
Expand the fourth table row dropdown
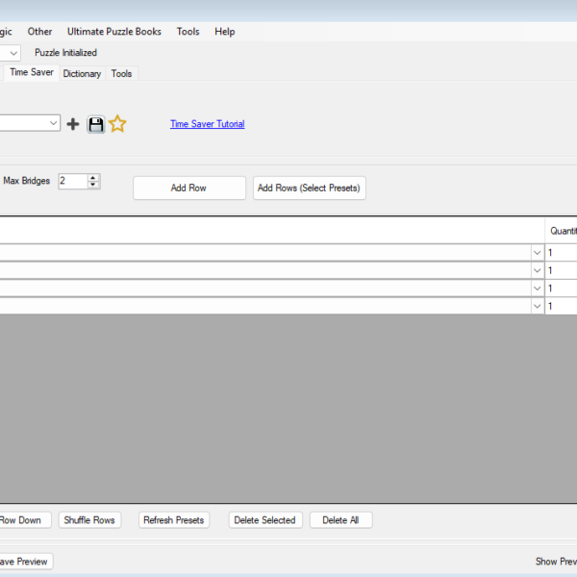pos(537,306)
